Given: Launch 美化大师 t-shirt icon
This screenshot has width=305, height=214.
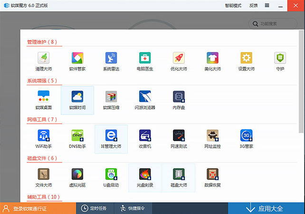Looking at the screenshot, I should [212, 58].
